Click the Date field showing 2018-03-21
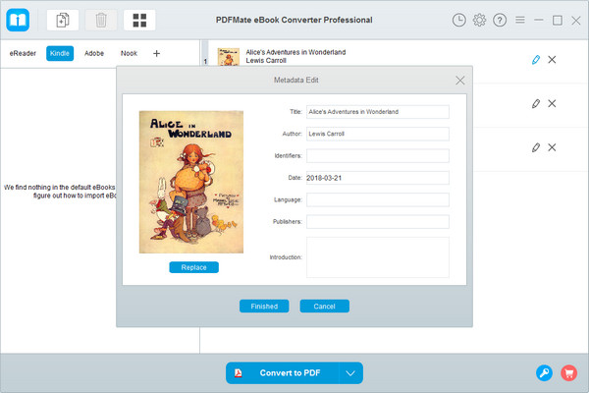Viewport: 589px width, 393px height. point(378,178)
